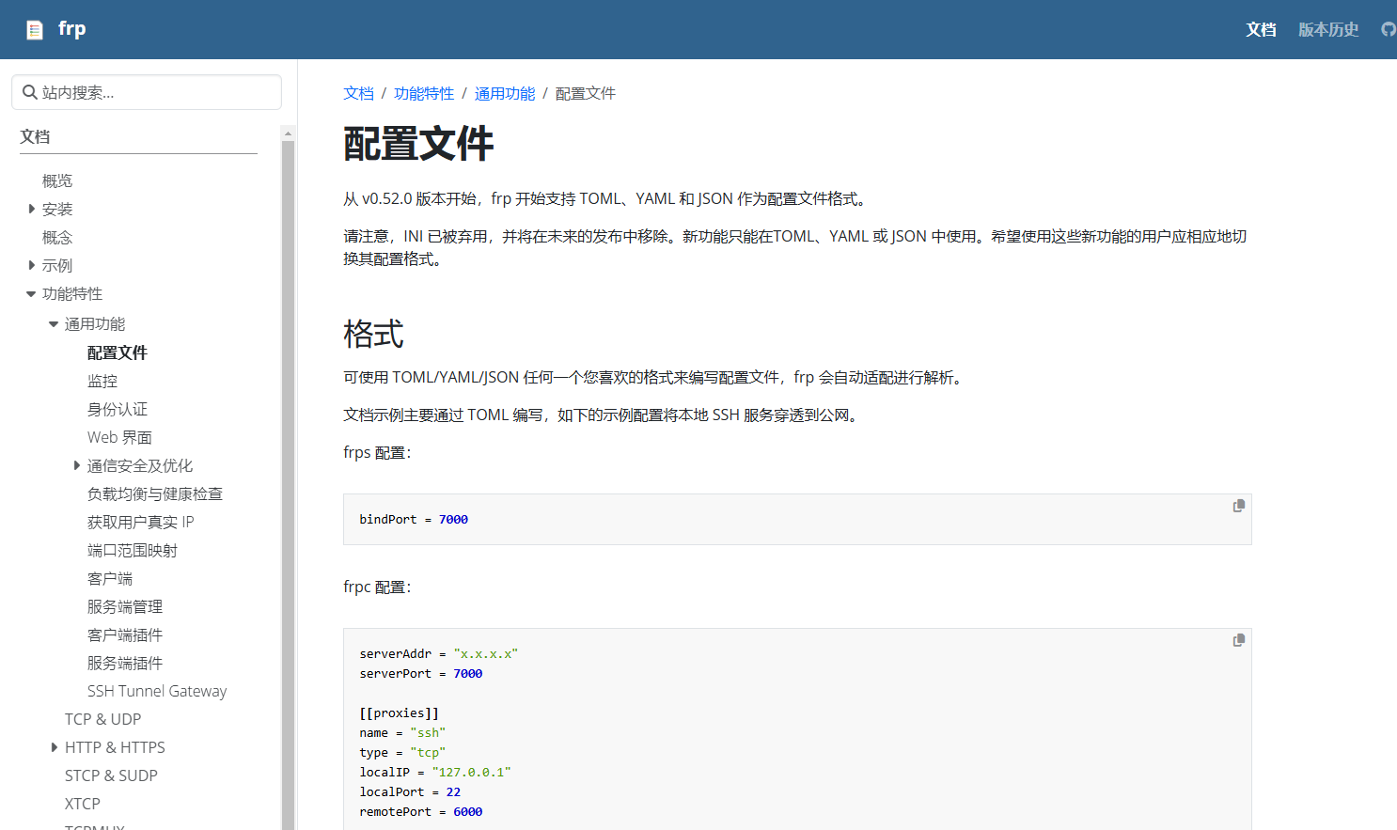Collapse the 功能特性 section
Image resolution: width=1397 pixels, height=830 pixels.
[x=31, y=294]
